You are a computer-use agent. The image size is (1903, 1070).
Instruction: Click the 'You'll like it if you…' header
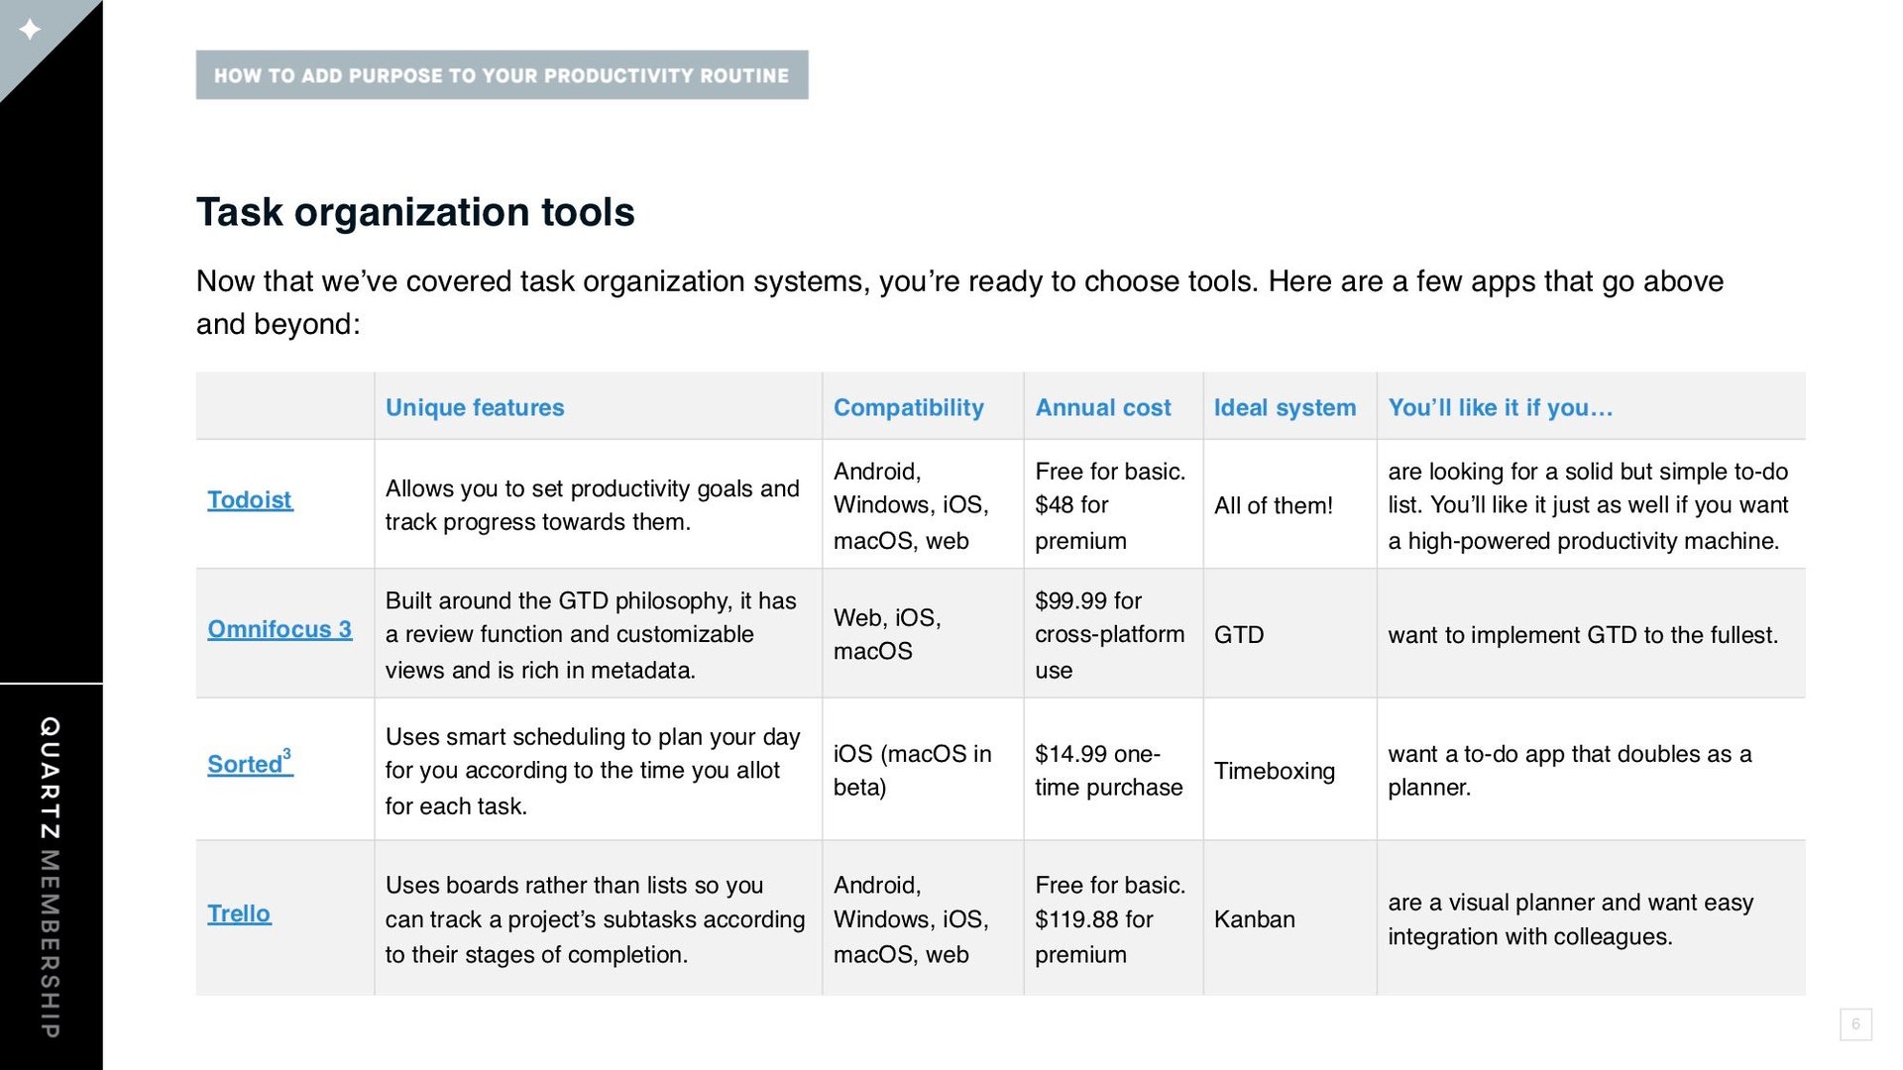point(1501,407)
